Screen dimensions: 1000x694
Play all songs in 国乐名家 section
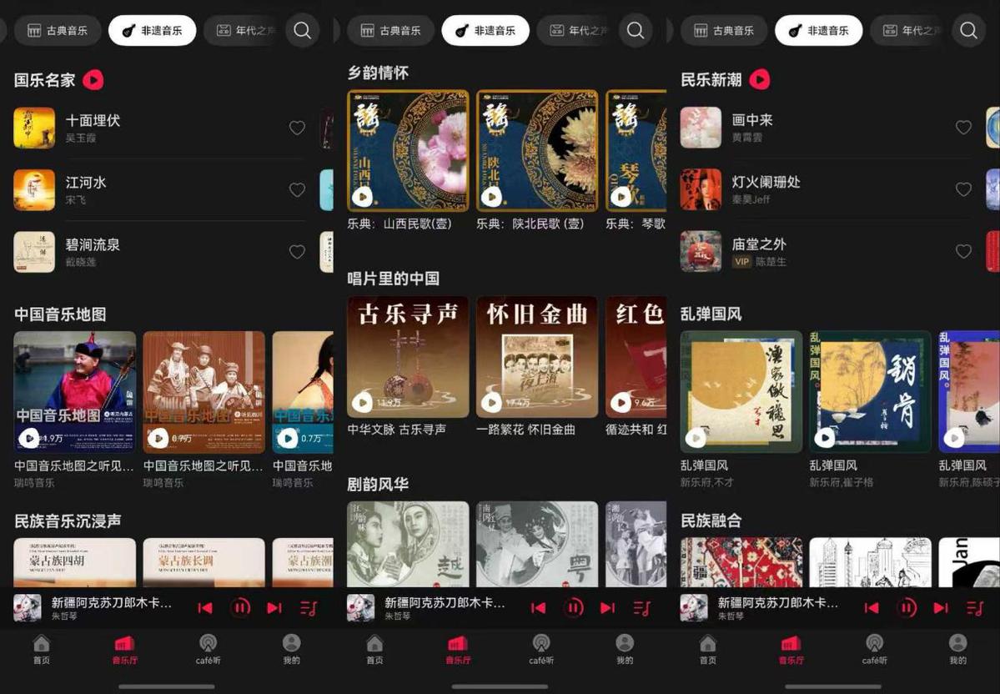tap(93, 80)
